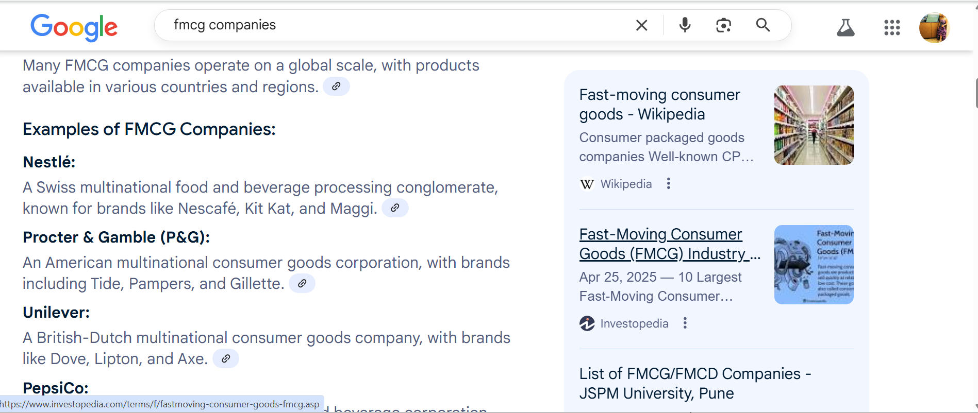
Task: Clear the search box with X
Action: pos(641,25)
